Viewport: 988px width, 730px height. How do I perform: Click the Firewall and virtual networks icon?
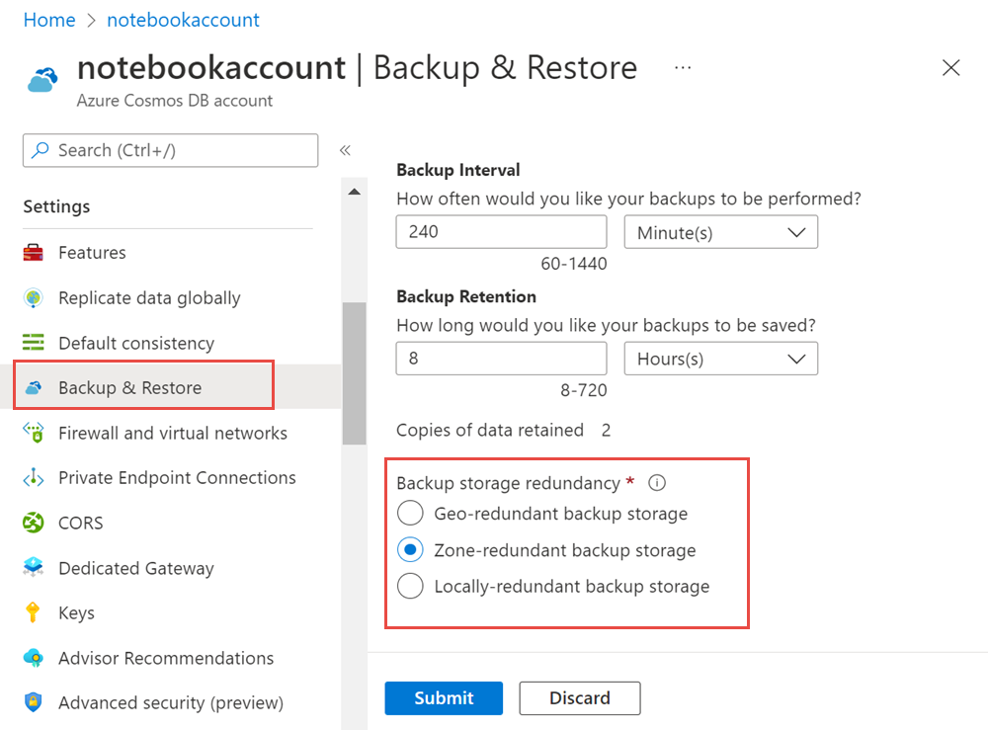[x=34, y=433]
